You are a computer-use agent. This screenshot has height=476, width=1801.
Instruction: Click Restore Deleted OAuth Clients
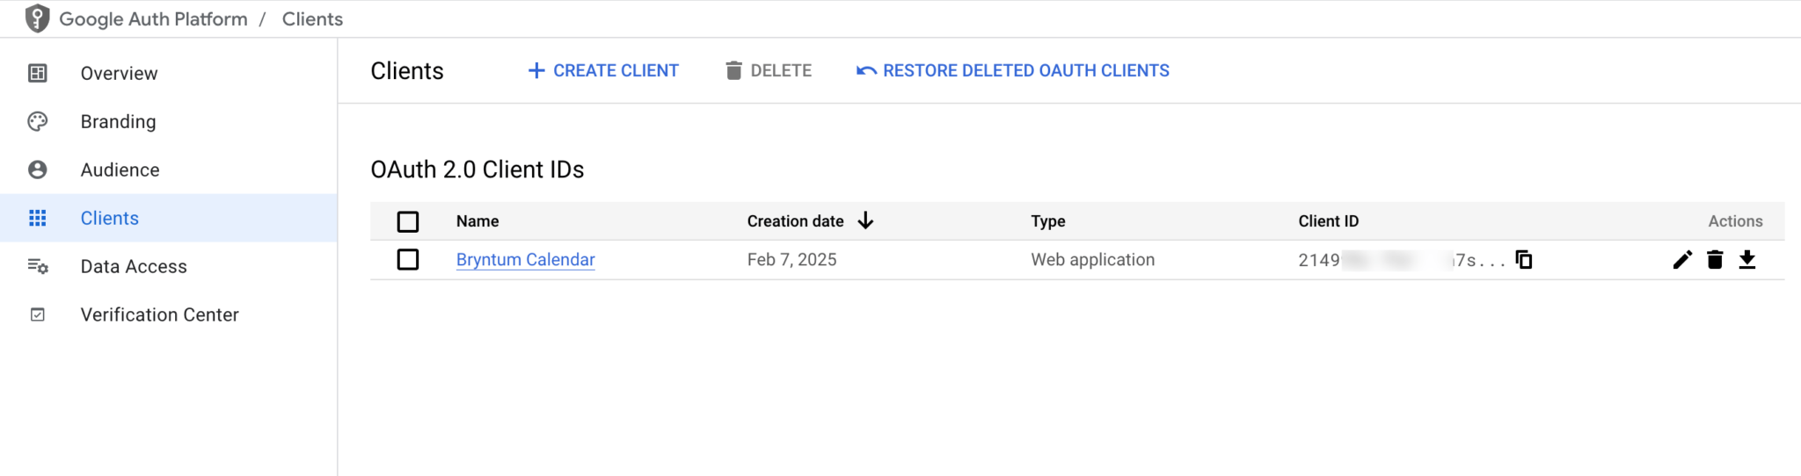[x=1013, y=70]
